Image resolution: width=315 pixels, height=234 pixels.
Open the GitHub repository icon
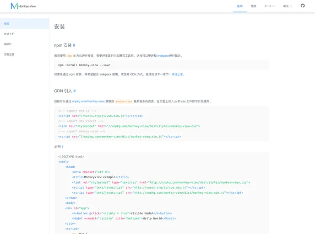(303, 5)
